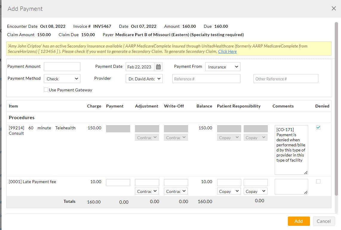Click the Other Reference # field
This screenshot has width=341, height=230.
[285, 79]
